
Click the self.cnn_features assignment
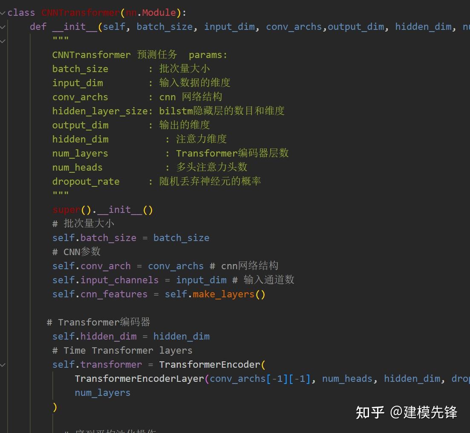coord(101,294)
